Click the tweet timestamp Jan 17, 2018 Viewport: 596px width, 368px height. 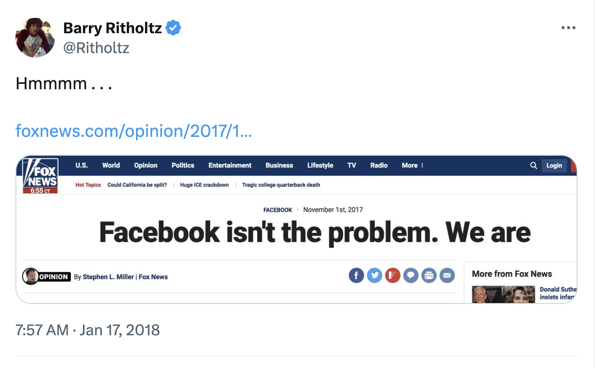tap(88, 330)
